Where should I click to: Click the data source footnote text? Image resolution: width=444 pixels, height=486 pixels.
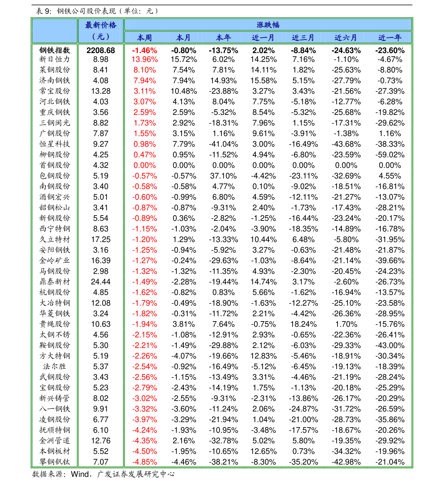click(x=103, y=474)
